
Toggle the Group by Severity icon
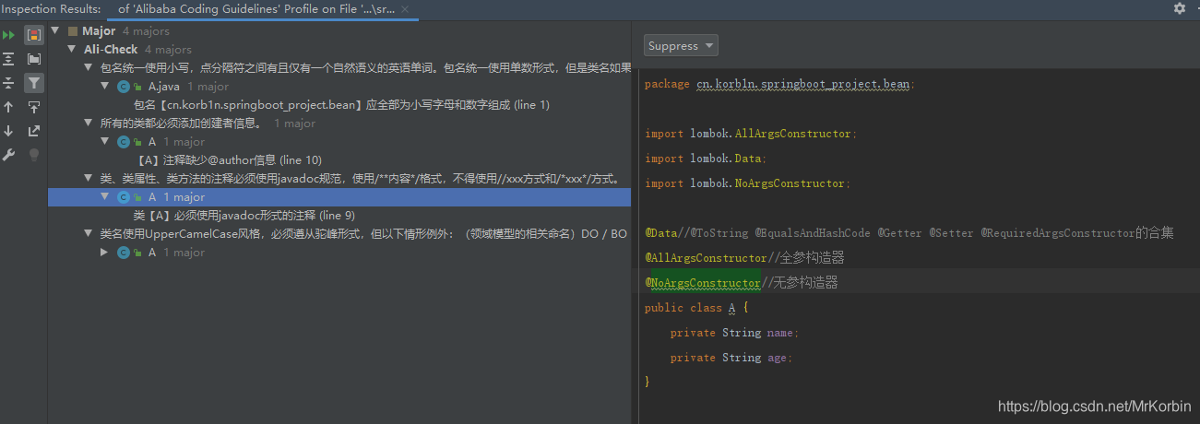point(34,35)
